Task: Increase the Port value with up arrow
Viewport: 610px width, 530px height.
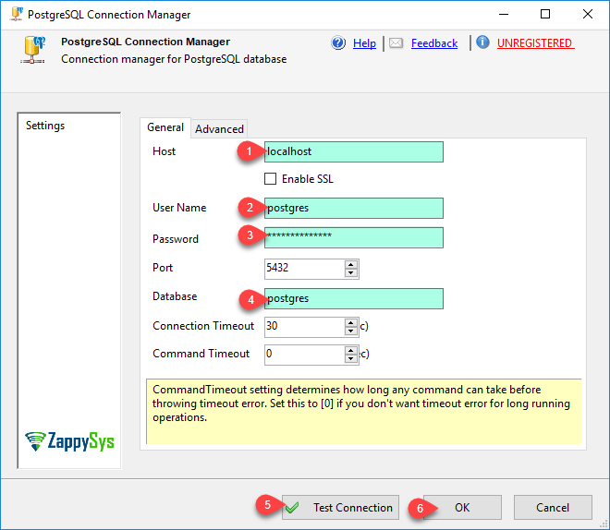Action: click(x=351, y=265)
